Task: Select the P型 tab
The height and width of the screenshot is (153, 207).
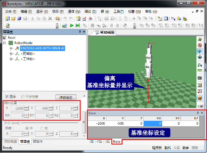Action: coord(100,142)
